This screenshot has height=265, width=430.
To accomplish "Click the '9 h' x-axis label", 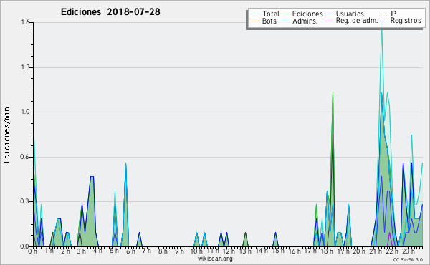I will click(179, 251).
